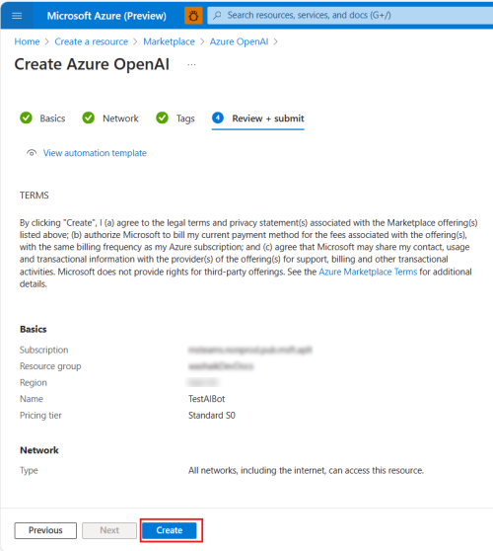The height and width of the screenshot is (551, 493).
Task: Click the eye icon beside View automation template
Action: tap(32, 153)
